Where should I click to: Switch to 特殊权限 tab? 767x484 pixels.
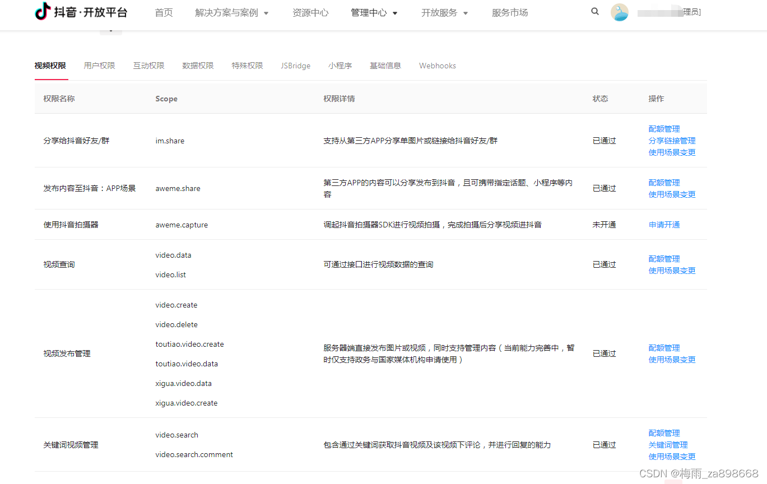[x=247, y=66]
